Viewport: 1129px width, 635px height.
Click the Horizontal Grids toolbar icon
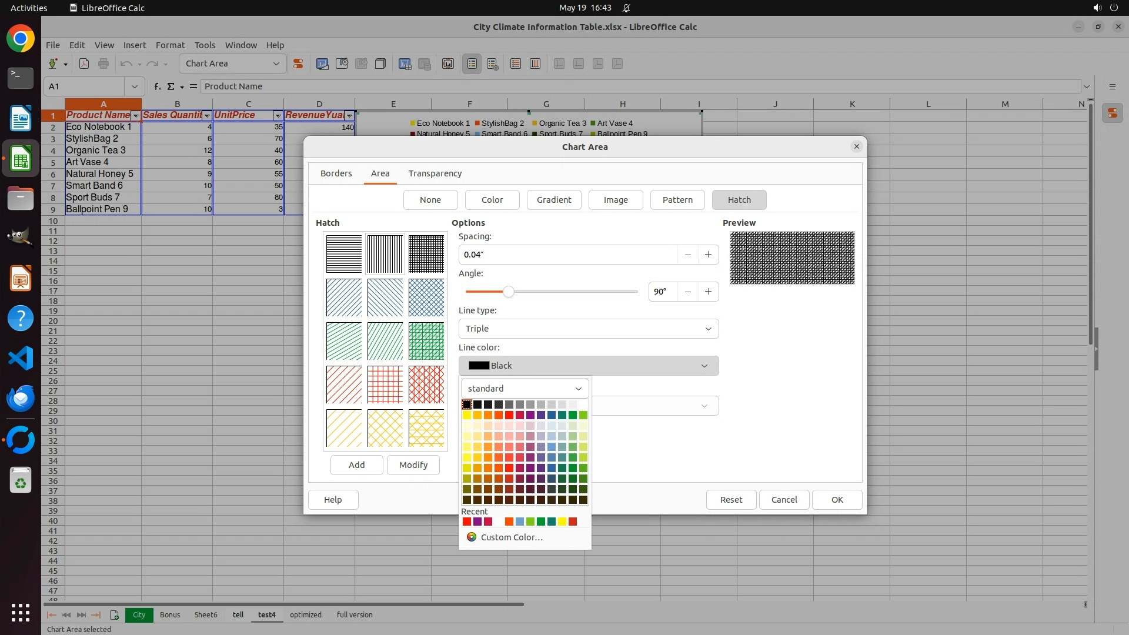click(516, 63)
